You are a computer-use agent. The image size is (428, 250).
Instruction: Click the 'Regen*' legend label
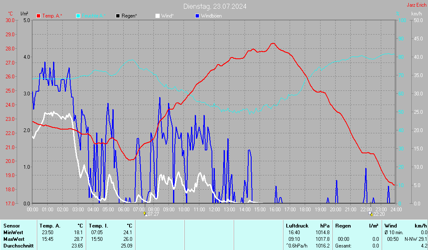coord(129,16)
